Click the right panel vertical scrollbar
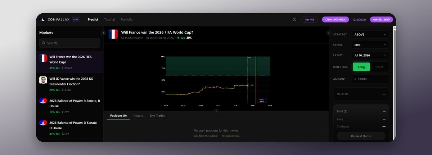This screenshot has height=155, width=432. pyautogui.click(x=395, y=86)
